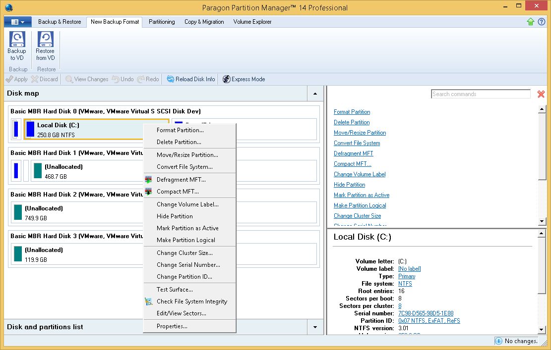Open the Backup & Restore tab
This screenshot has width=551, height=350.
60,22
